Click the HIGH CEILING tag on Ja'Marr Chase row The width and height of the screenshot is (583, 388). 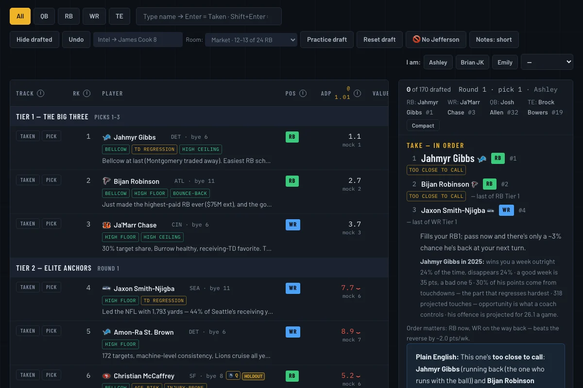162,237
